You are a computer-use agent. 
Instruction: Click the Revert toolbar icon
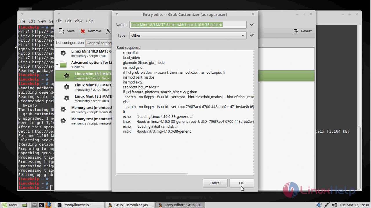click(296, 31)
